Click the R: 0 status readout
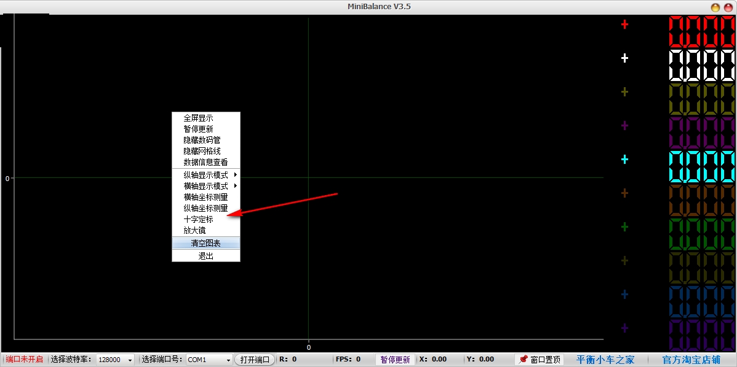This screenshot has height=367, width=737. point(288,360)
